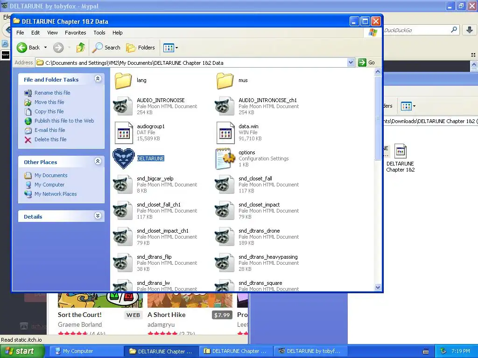Select the snd_bigcar_yelp file icon

(123, 185)
